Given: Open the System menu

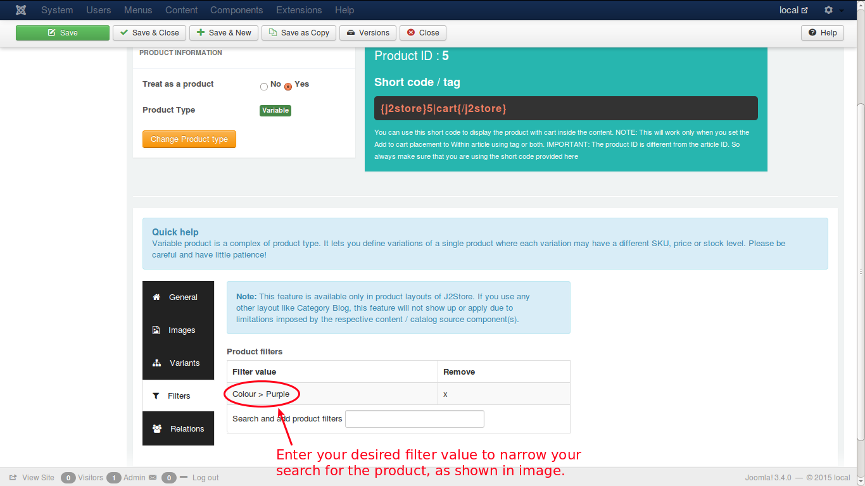Looking at the screenshot, I should tap(57, 10).
